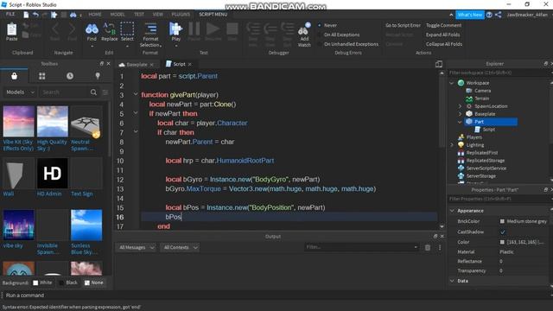553x311 pixels.
Task: Click the What's New button
Action: [470, 15]
